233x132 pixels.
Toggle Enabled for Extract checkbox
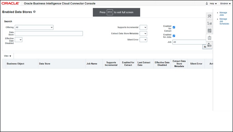click(x=174, y=27)
